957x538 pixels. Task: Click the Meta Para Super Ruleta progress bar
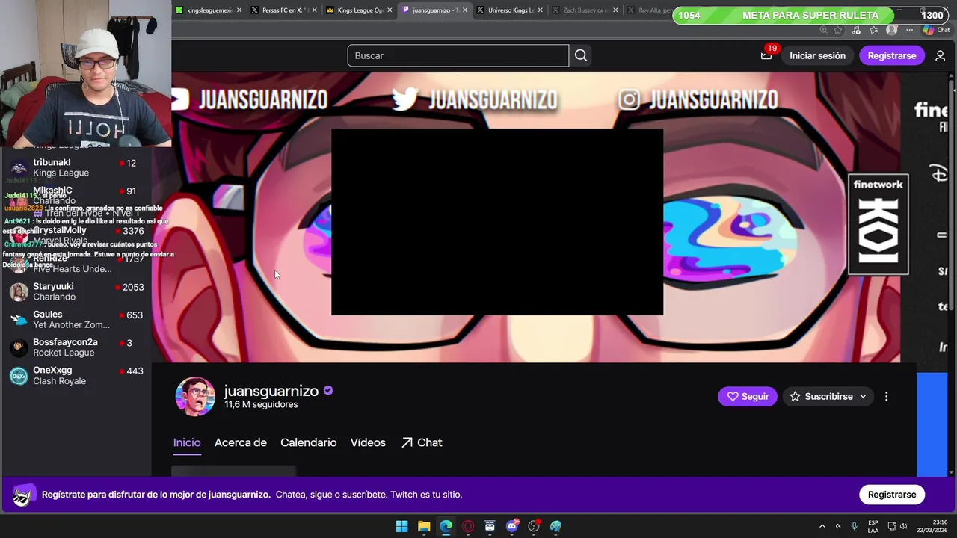click(810, 15)
